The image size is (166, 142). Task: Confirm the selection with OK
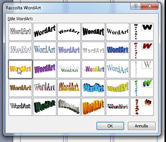pyautogui.click(x=110, y=126)
